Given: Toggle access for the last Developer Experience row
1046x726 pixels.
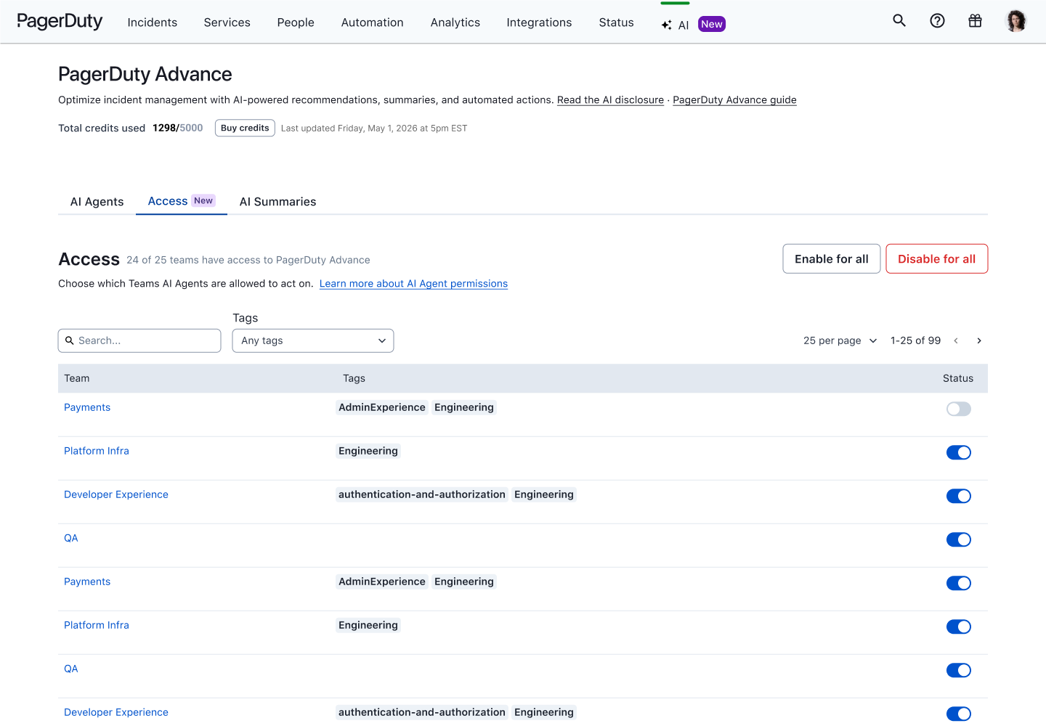Looking at the screenshot, I should click(959, 714).
